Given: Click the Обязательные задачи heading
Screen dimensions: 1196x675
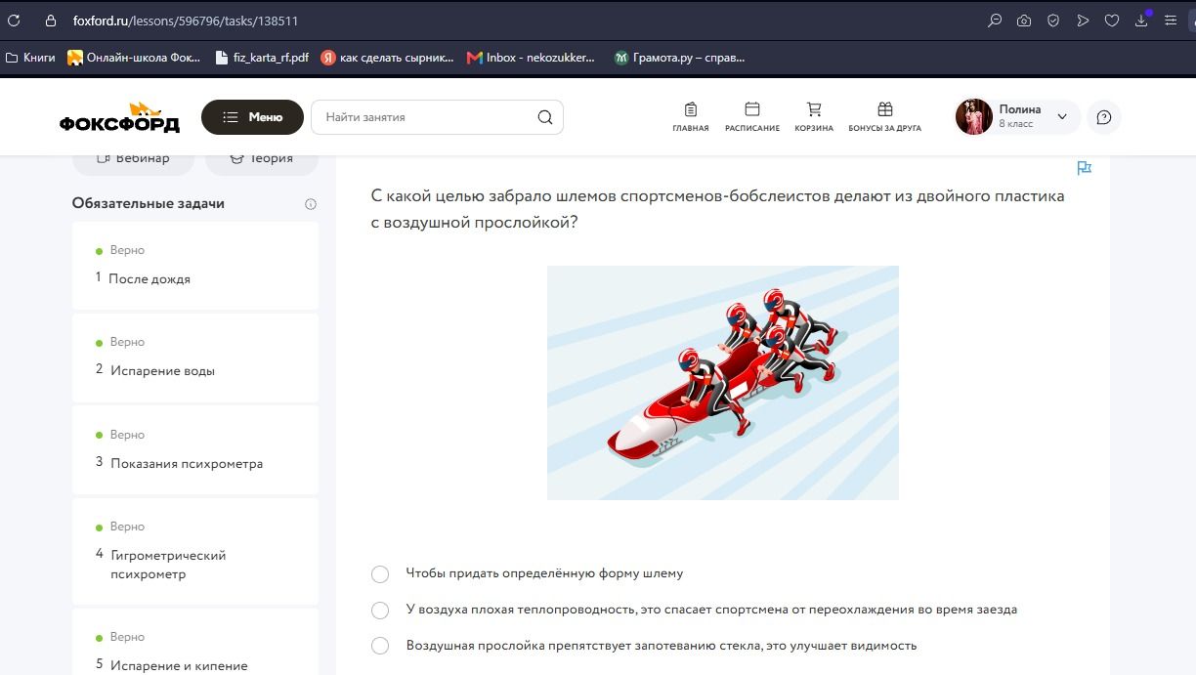Looking at the screenshot, I should click(148, 203).
